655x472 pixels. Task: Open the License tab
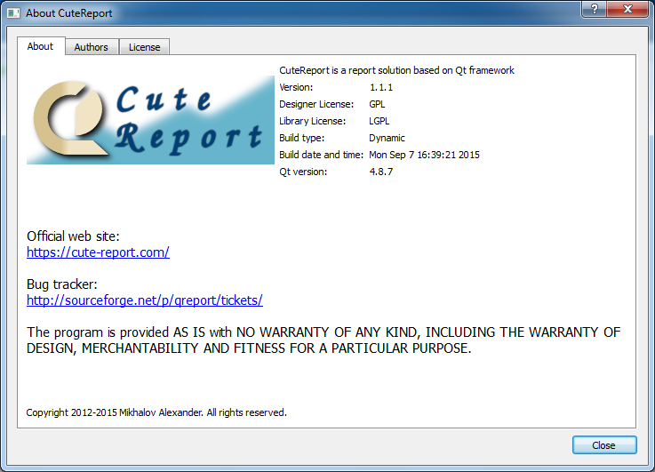coord(144,47)
